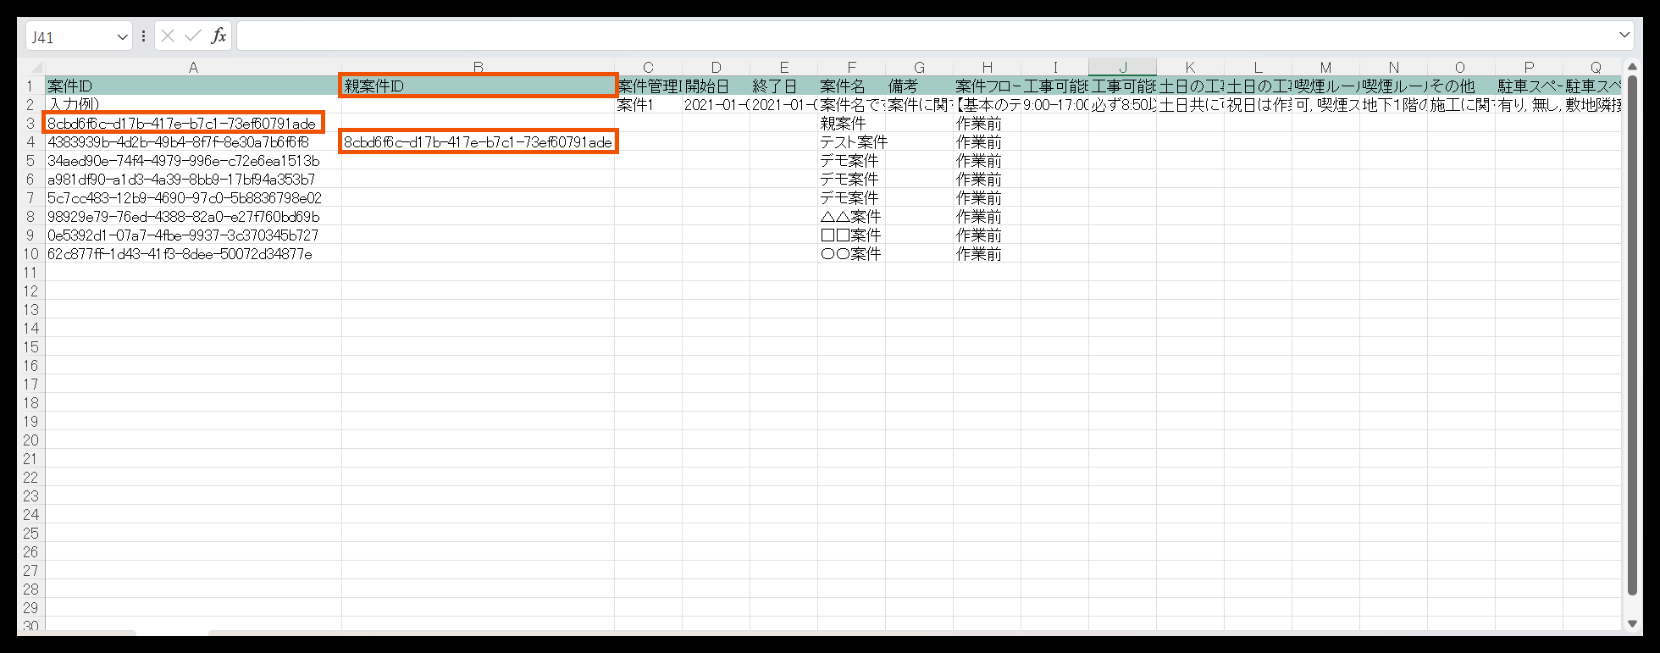Select the △△案件 cell
The image size is (1660, 653).
tap(851, 216)
